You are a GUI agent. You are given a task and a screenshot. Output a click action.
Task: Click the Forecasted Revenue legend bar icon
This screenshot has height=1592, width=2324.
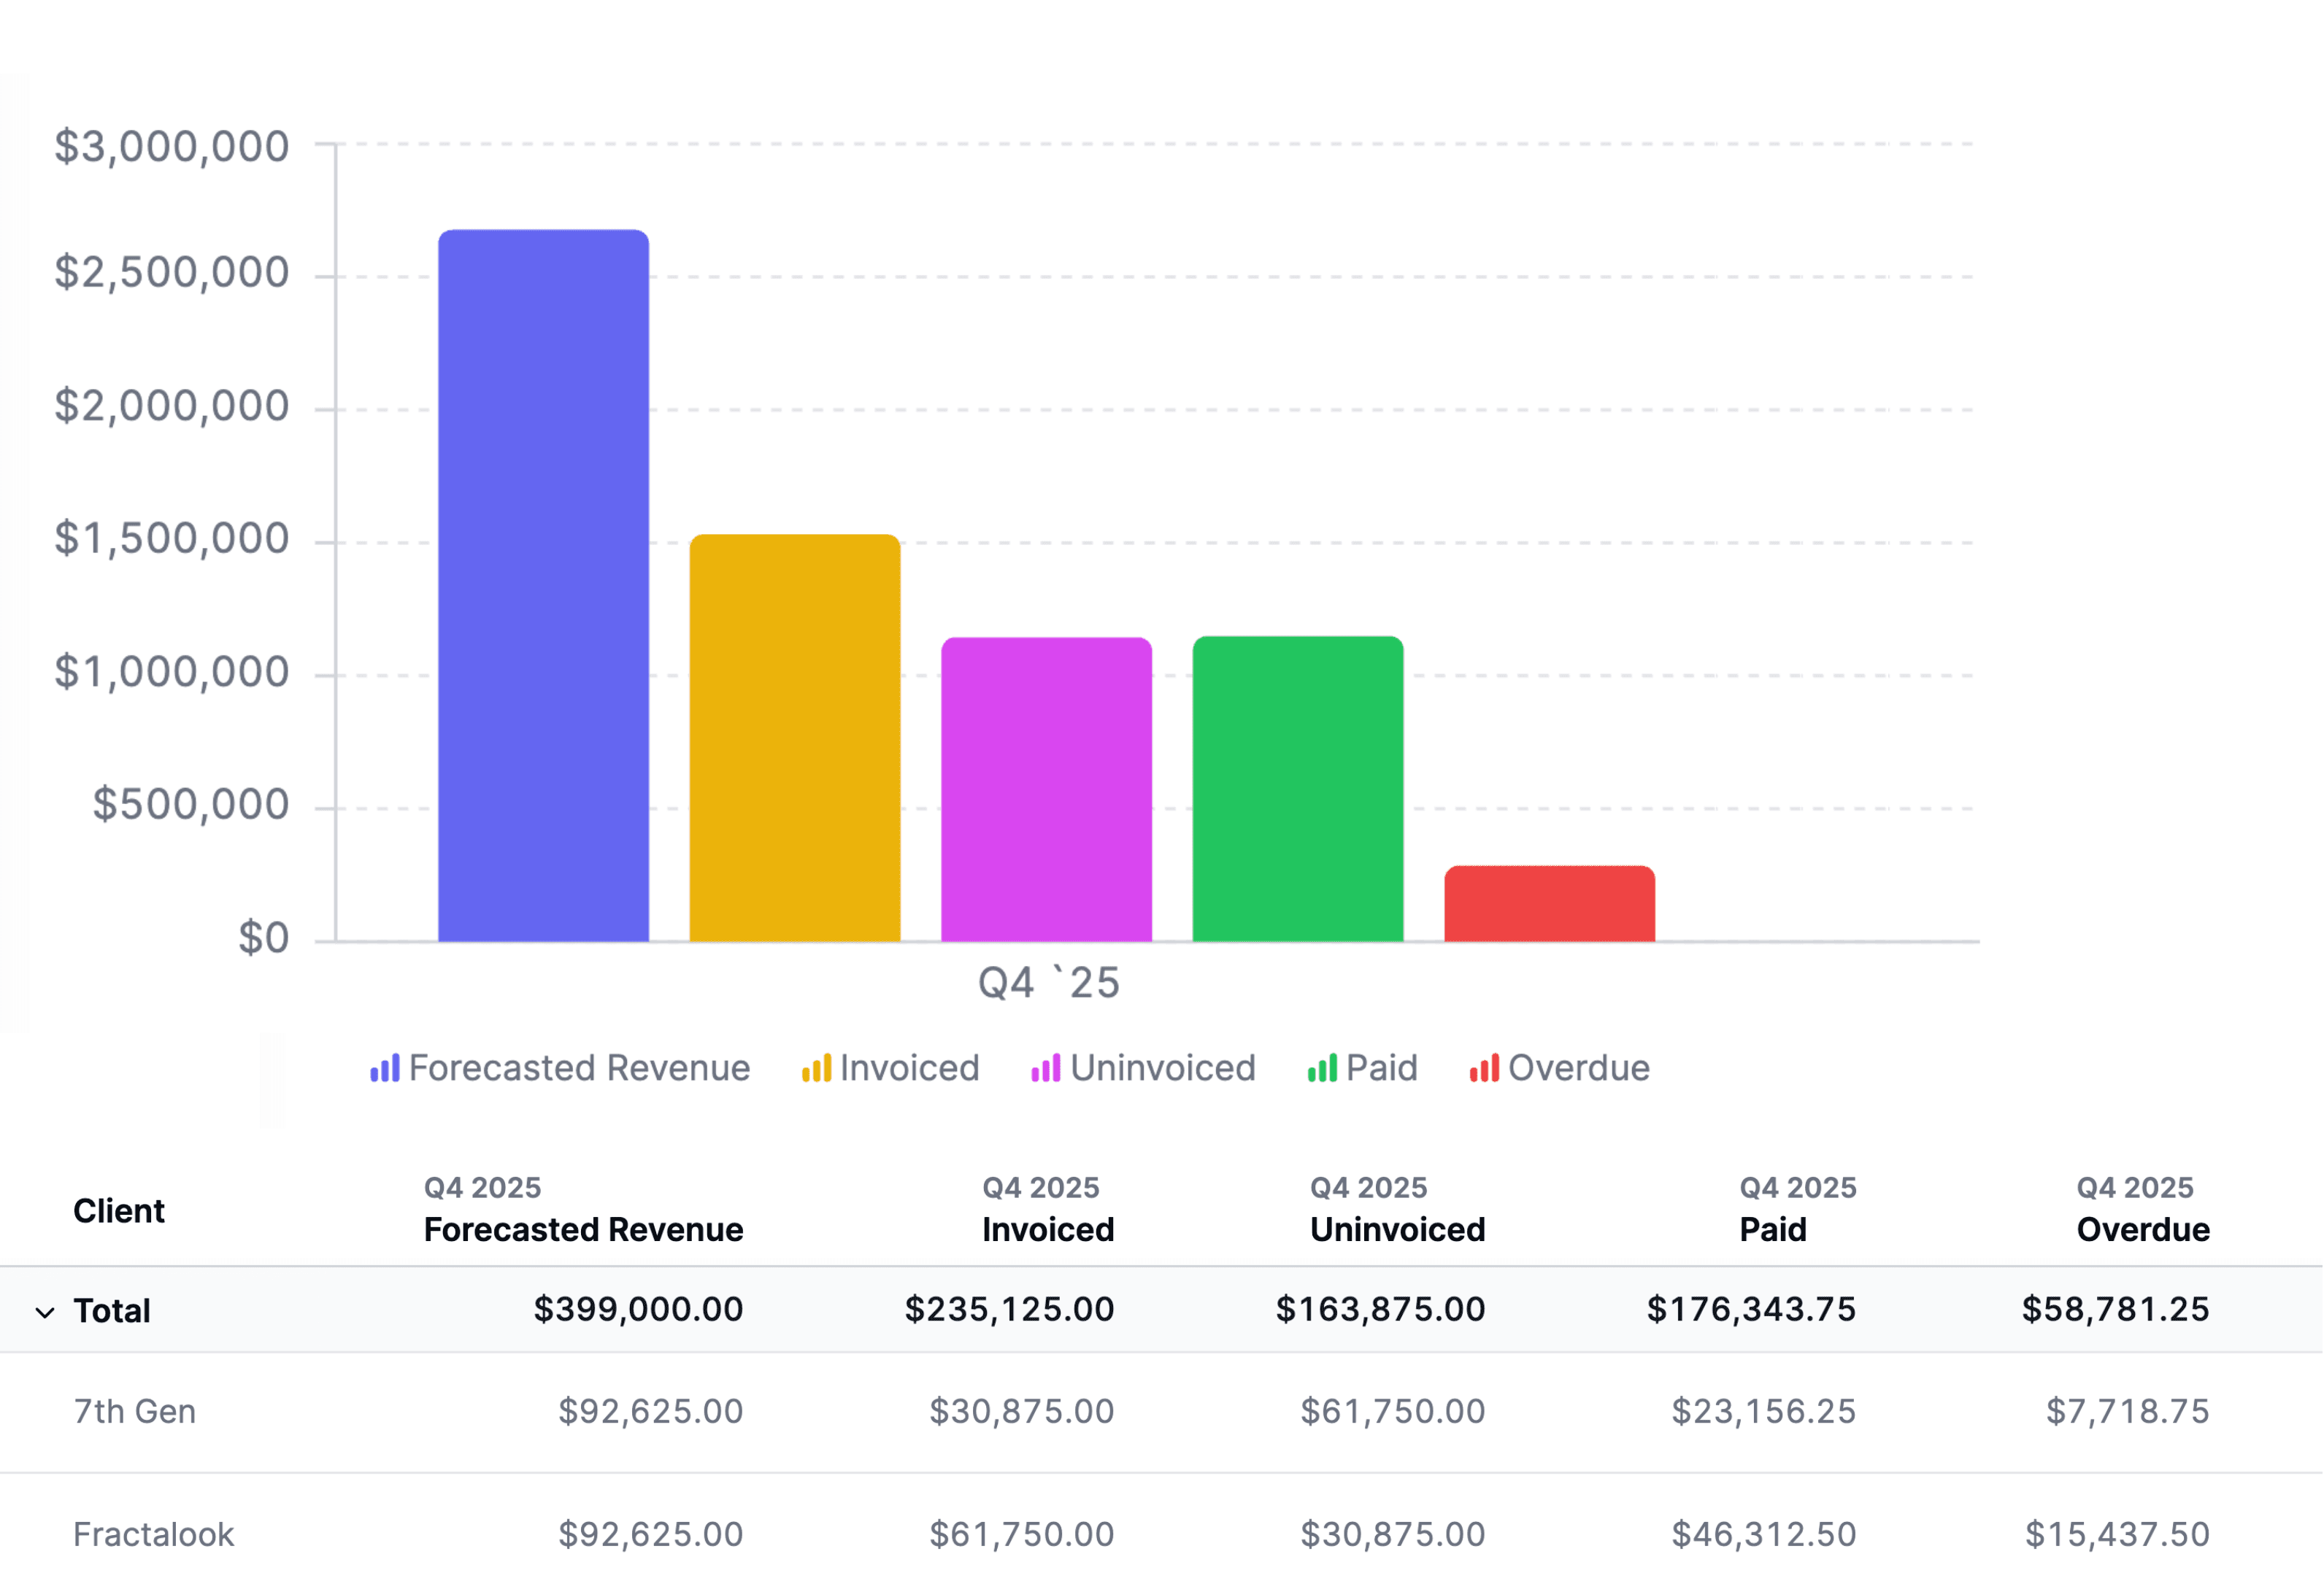[x=384, y=1068]
